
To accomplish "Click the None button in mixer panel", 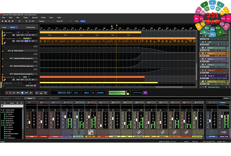I will click(x=12, y=103).
